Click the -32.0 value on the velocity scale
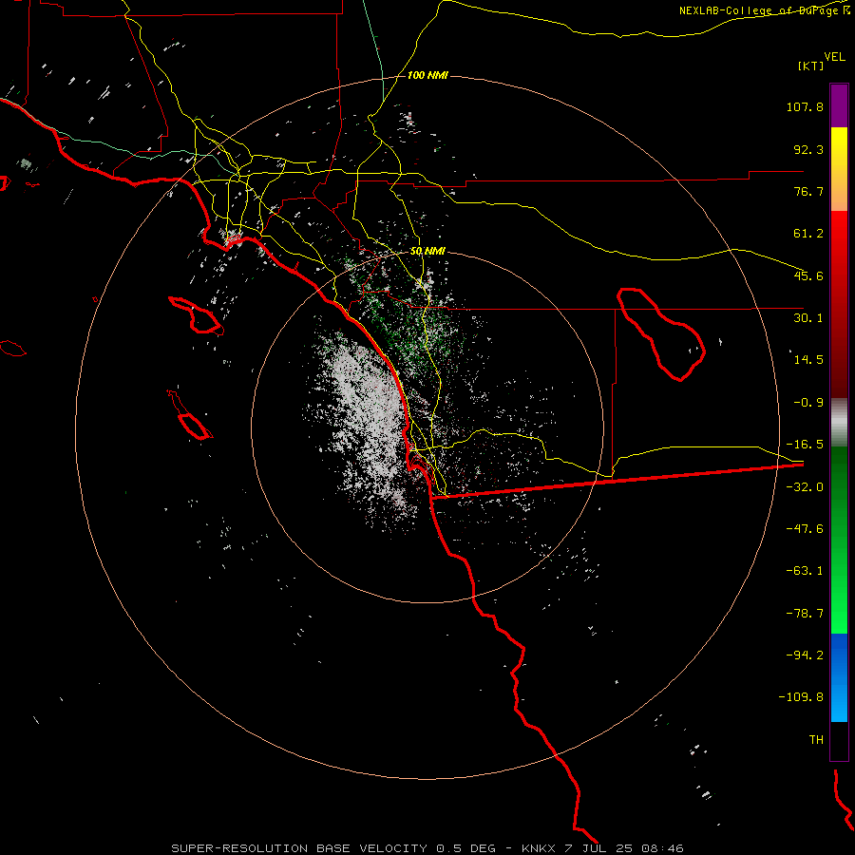 pyautogui.click(x=805, y=487)
